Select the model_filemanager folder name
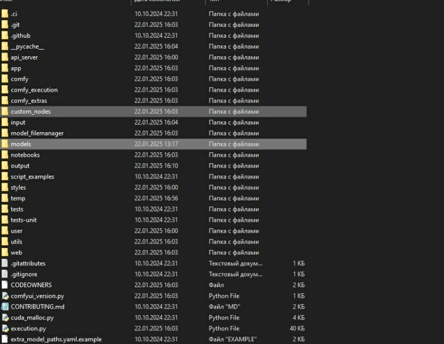The width and height of the screenshot is (444, 344). click(x=37, y=133)
